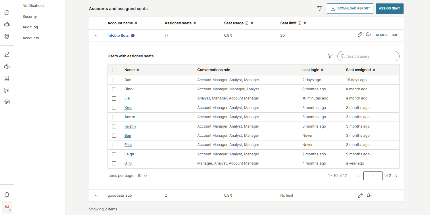Image resolution: width=430 pixels, height=215 pixels.
Task: Sort by Seat usage column arrows
Action: pyautogui.click(x=252, y=23)
